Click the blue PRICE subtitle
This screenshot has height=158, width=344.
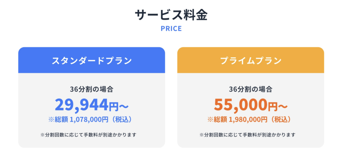tap(172, 28)
